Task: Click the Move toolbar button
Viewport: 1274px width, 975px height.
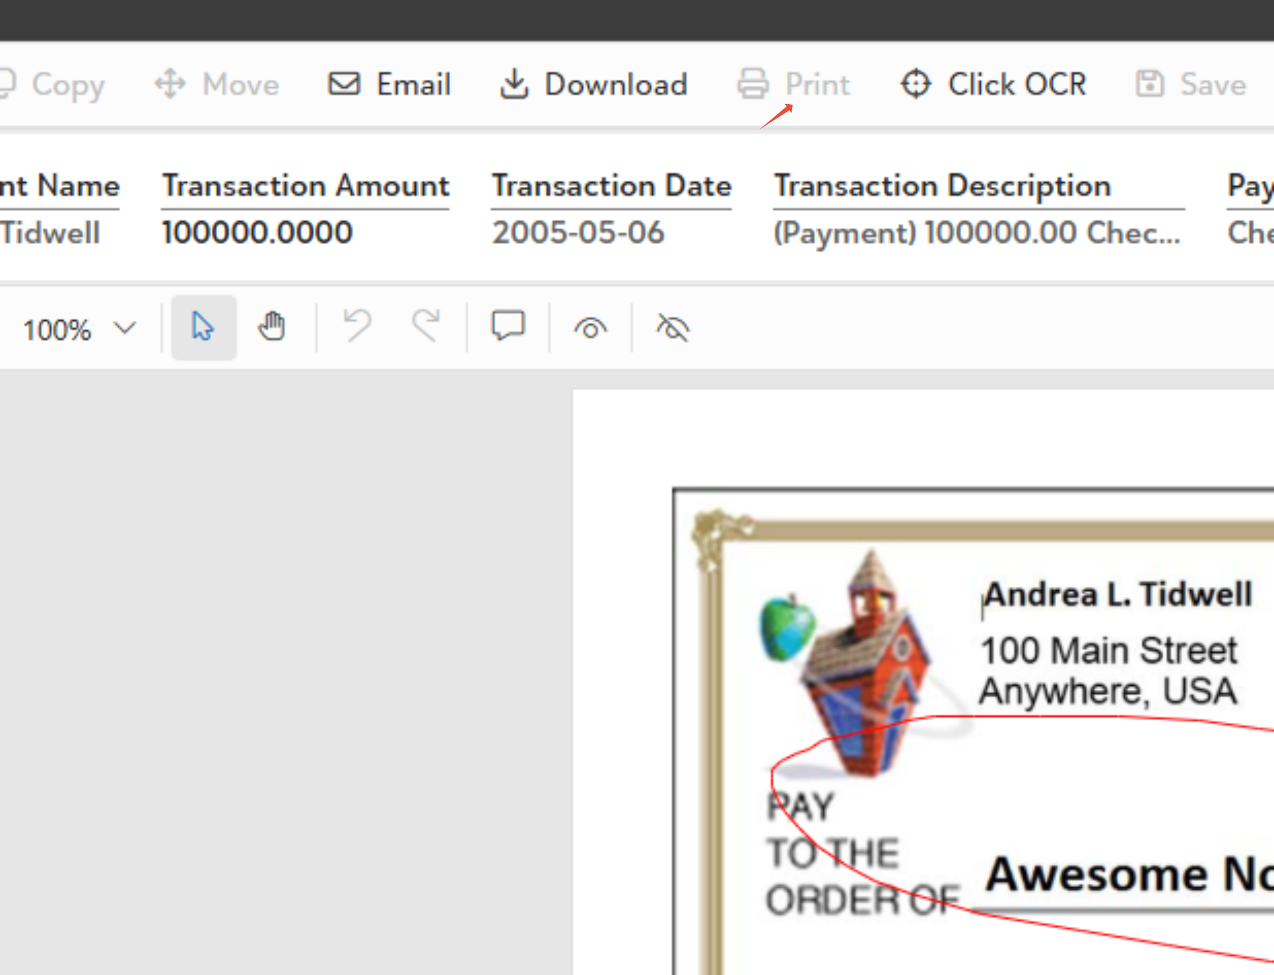Action: pos(217,84)
